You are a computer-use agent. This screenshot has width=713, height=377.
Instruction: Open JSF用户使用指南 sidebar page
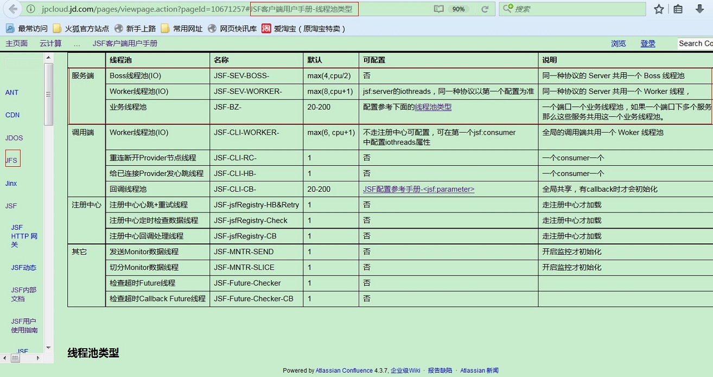pos(24,326)
